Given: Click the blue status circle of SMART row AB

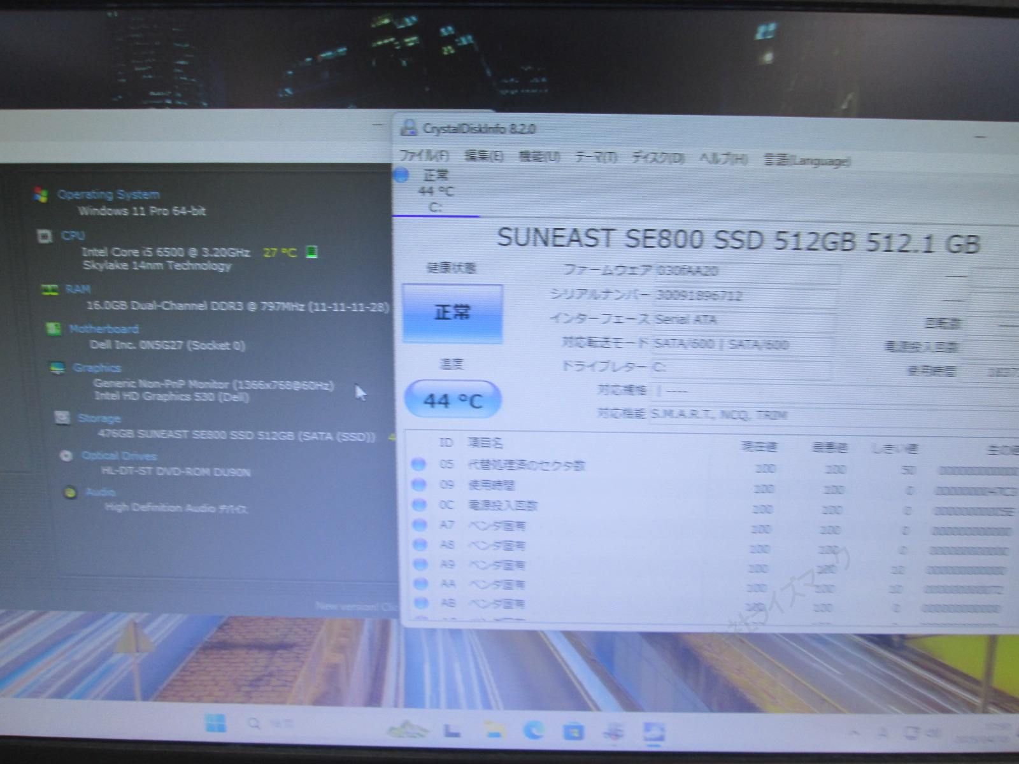Looking at the screenshot, I should (421, 602).
